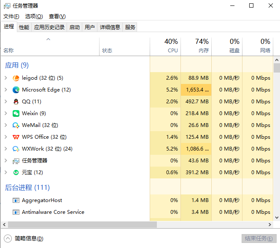
Task: Sort by the 网络 column header
Action: coord(258,47)
